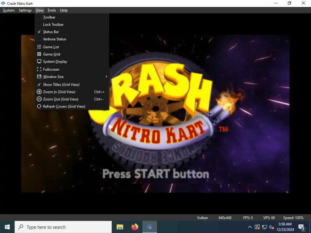Image resolution: width=311 pixels, height=233 pixels.
Task: Click the PCSX2 logo in title bar
Action: pos(3,3)
